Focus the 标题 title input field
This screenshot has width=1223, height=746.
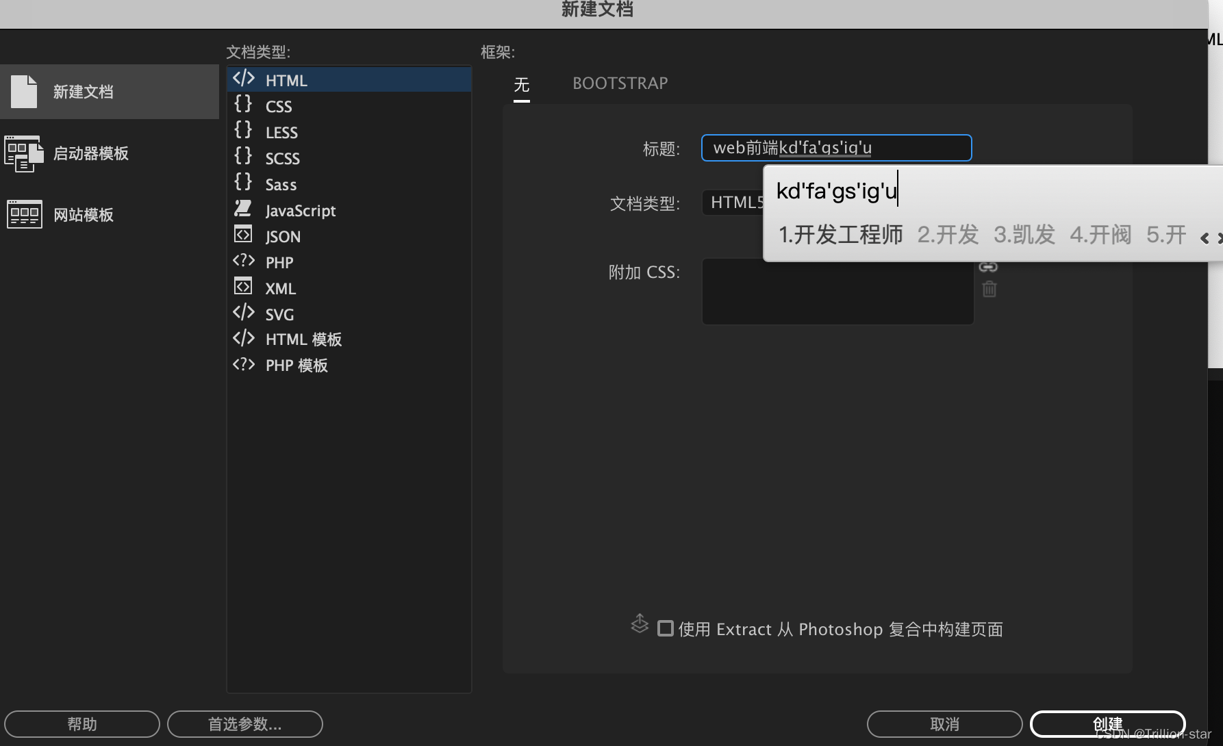click(837, 148)
